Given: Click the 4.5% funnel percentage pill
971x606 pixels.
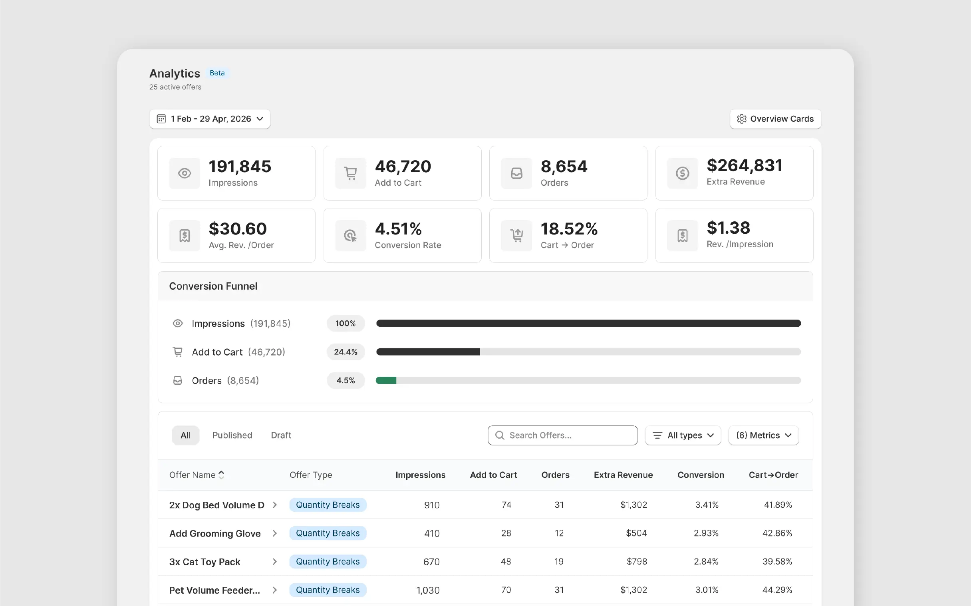Looking at the screenshot, I should point(346,380).
